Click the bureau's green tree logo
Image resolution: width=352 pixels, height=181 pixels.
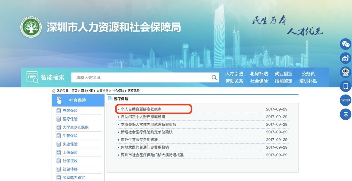tap(31, 28)
